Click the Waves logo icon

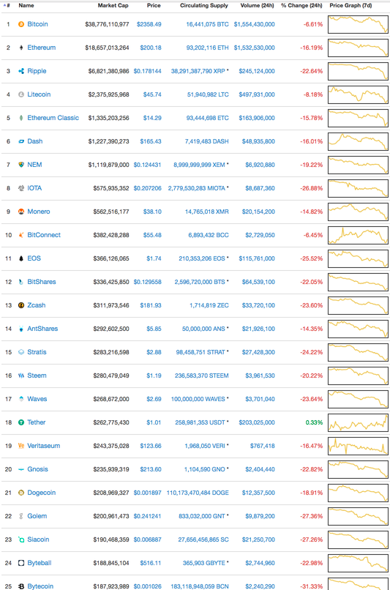pos(21,399)
